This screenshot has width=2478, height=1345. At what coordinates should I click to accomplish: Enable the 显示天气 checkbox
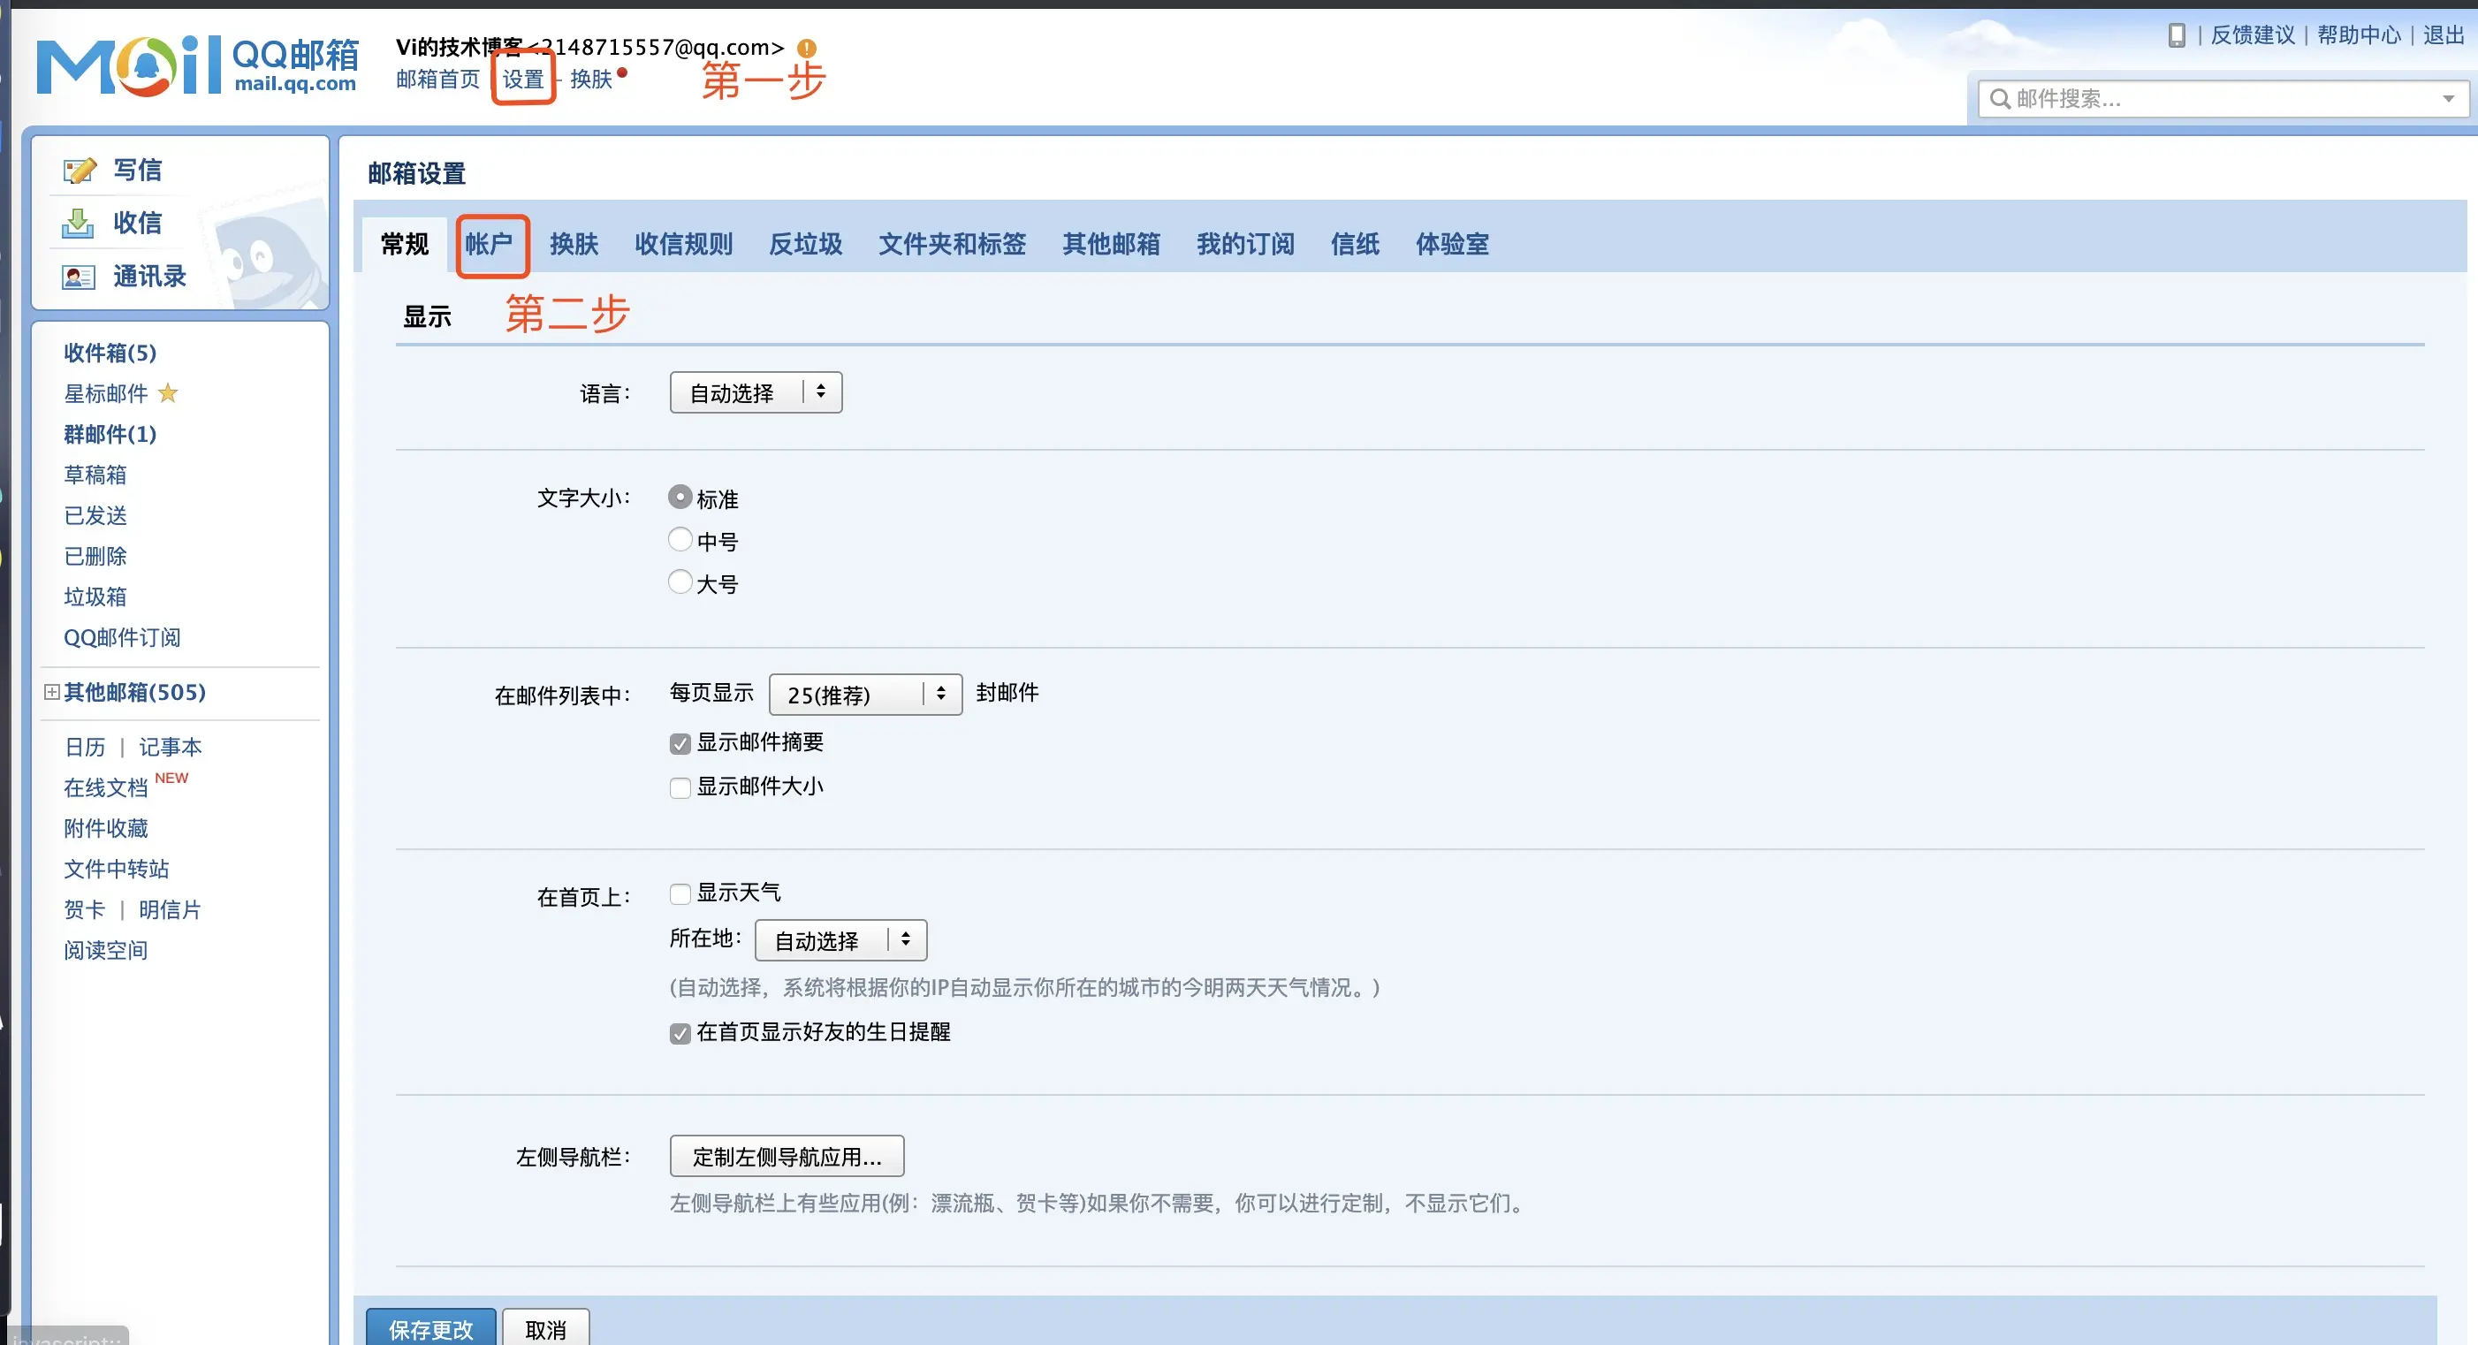pyautogui.click(x=680, y=893)
